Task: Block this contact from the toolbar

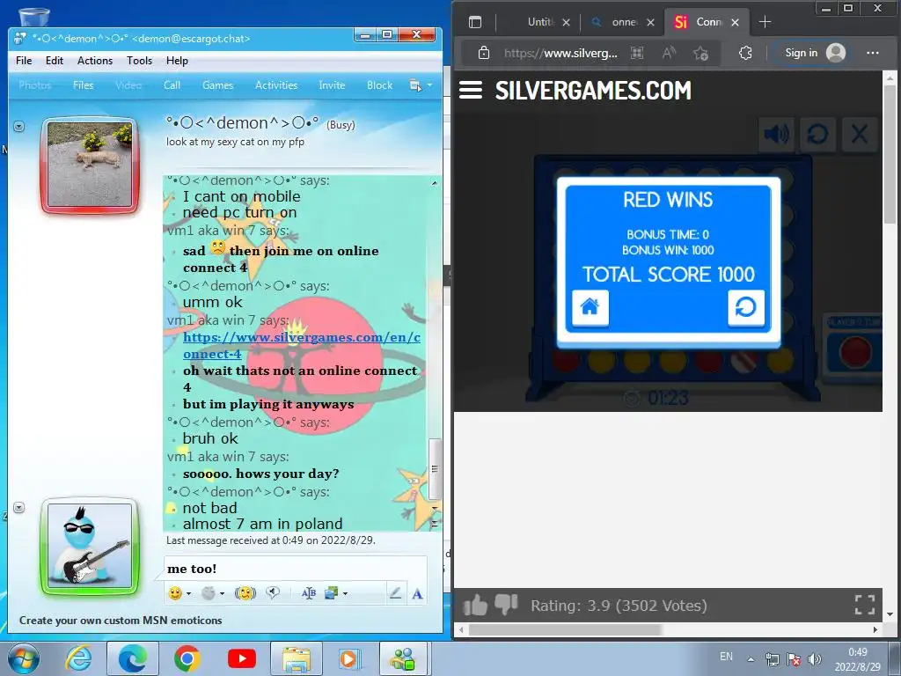Action: (x=380, y=85)
